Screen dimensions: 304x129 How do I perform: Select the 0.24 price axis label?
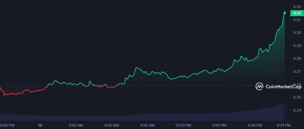coord(297,110)
